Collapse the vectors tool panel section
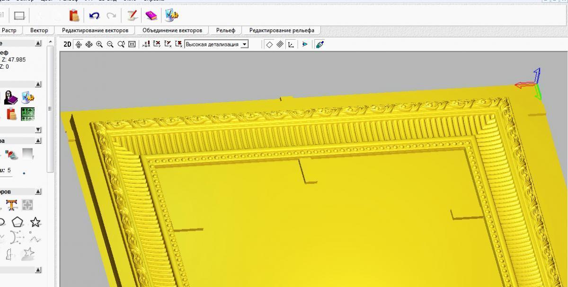 tap(38, 192)
